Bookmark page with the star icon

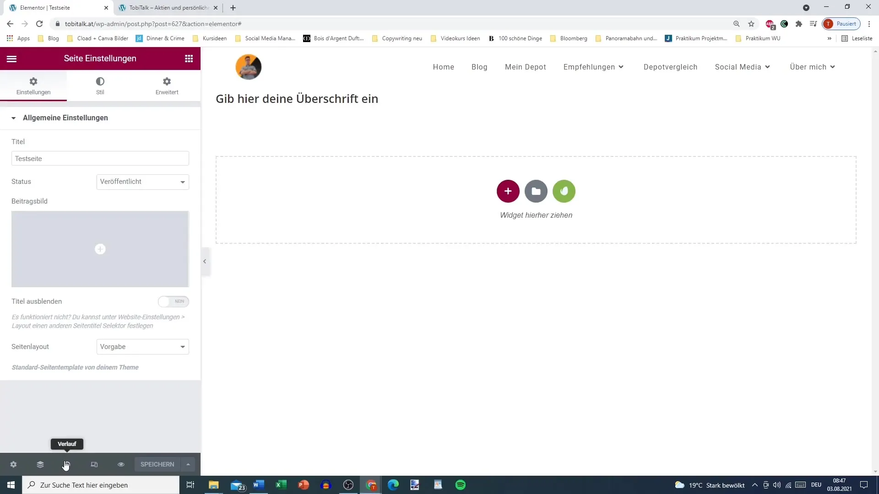[751, 24]
